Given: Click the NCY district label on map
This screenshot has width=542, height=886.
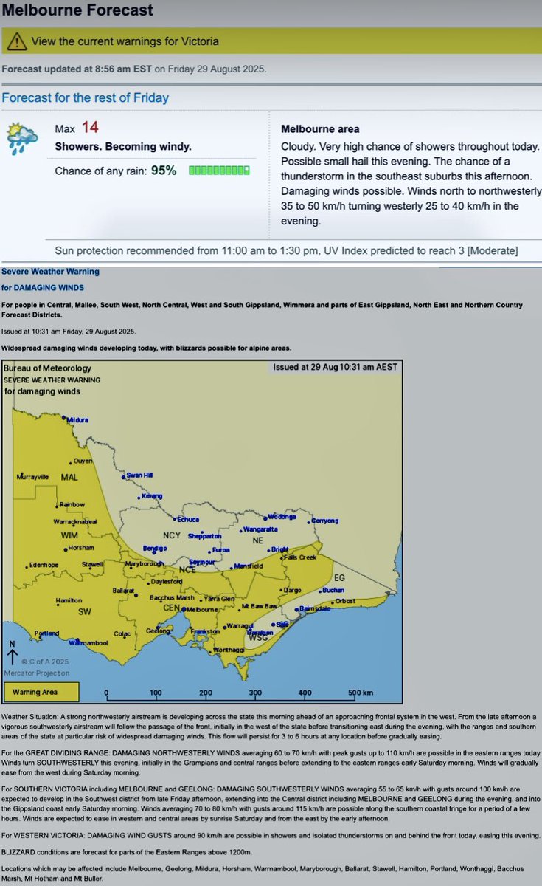Looking at the screenshot, I should [x=171, y=535].
